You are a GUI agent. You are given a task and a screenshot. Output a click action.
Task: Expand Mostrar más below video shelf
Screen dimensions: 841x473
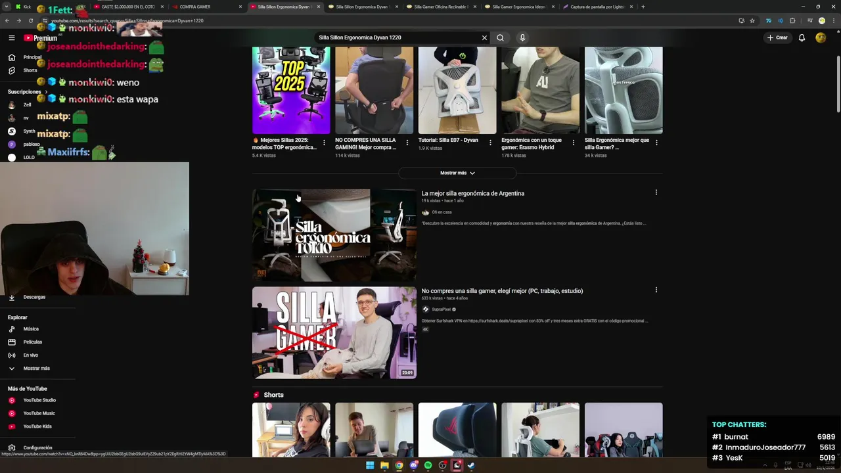[x=457, y=173]
